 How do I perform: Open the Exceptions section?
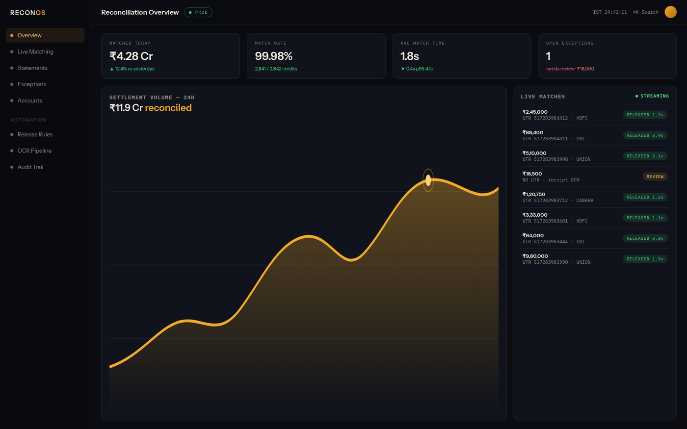(x=45, y=84)
